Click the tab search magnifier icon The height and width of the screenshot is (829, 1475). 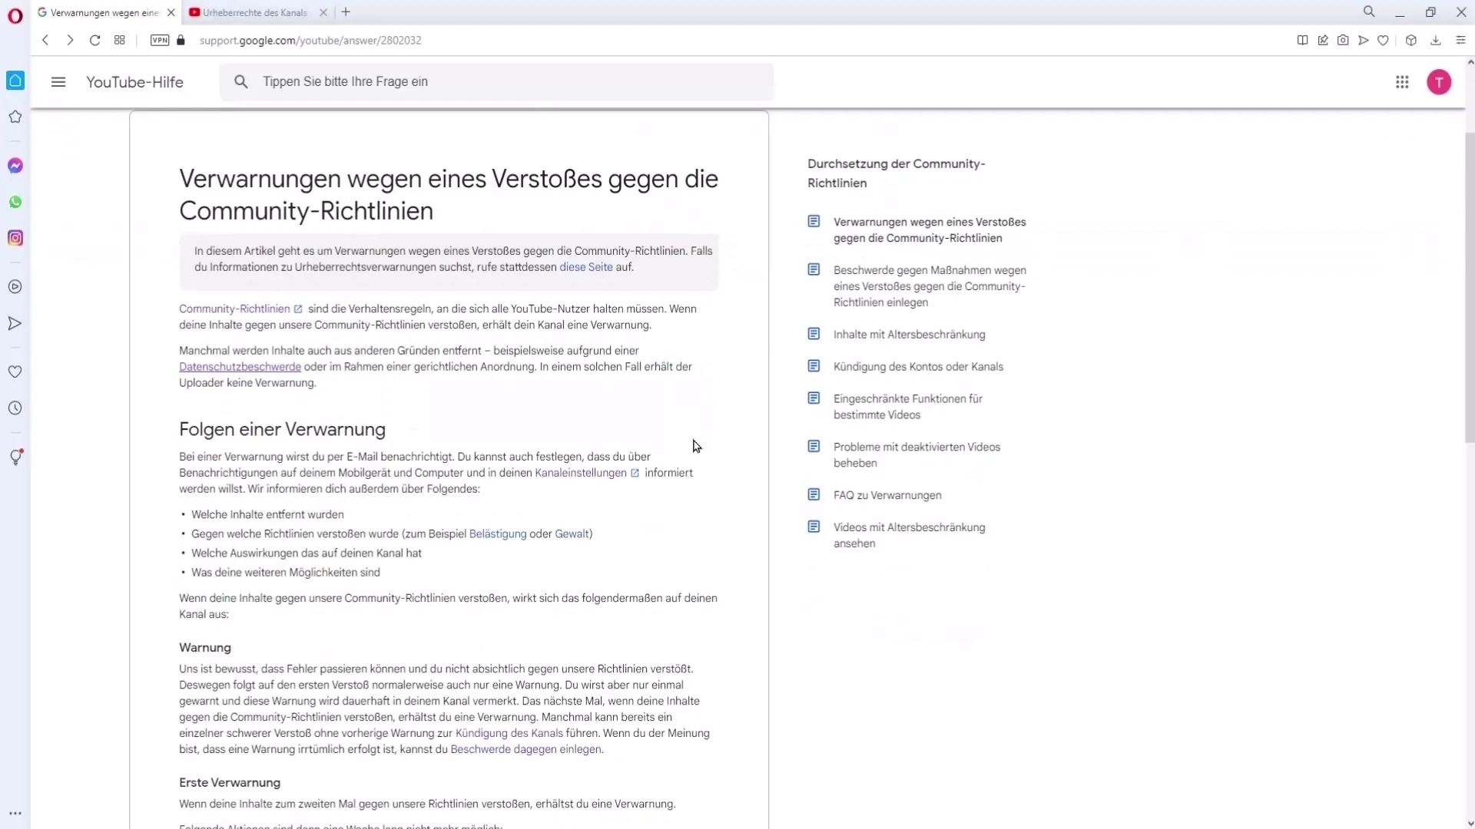click(x=1369, y=12)
